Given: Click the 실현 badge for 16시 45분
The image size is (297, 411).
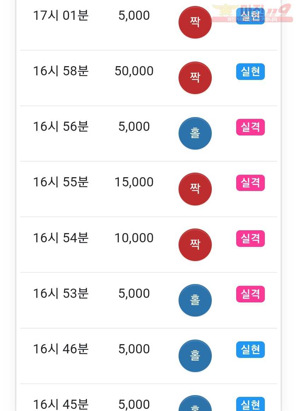Looking at the screenshot, I should pos(250,404).
